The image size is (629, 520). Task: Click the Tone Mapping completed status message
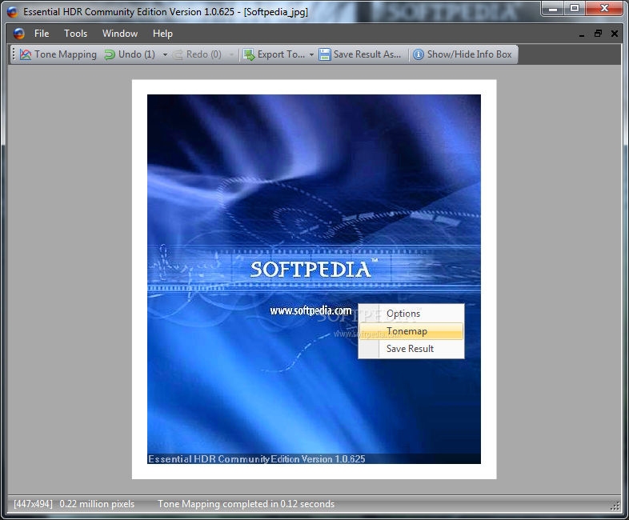246,504
